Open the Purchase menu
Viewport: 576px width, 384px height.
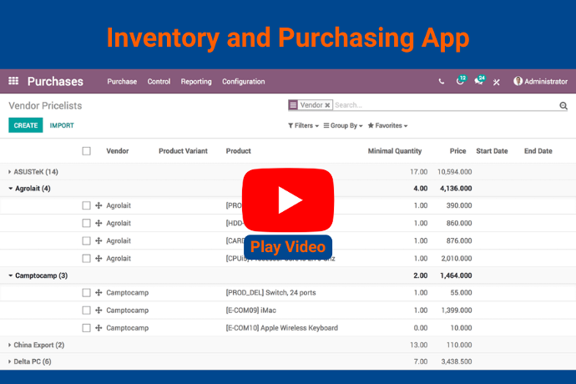coord(122,82)
